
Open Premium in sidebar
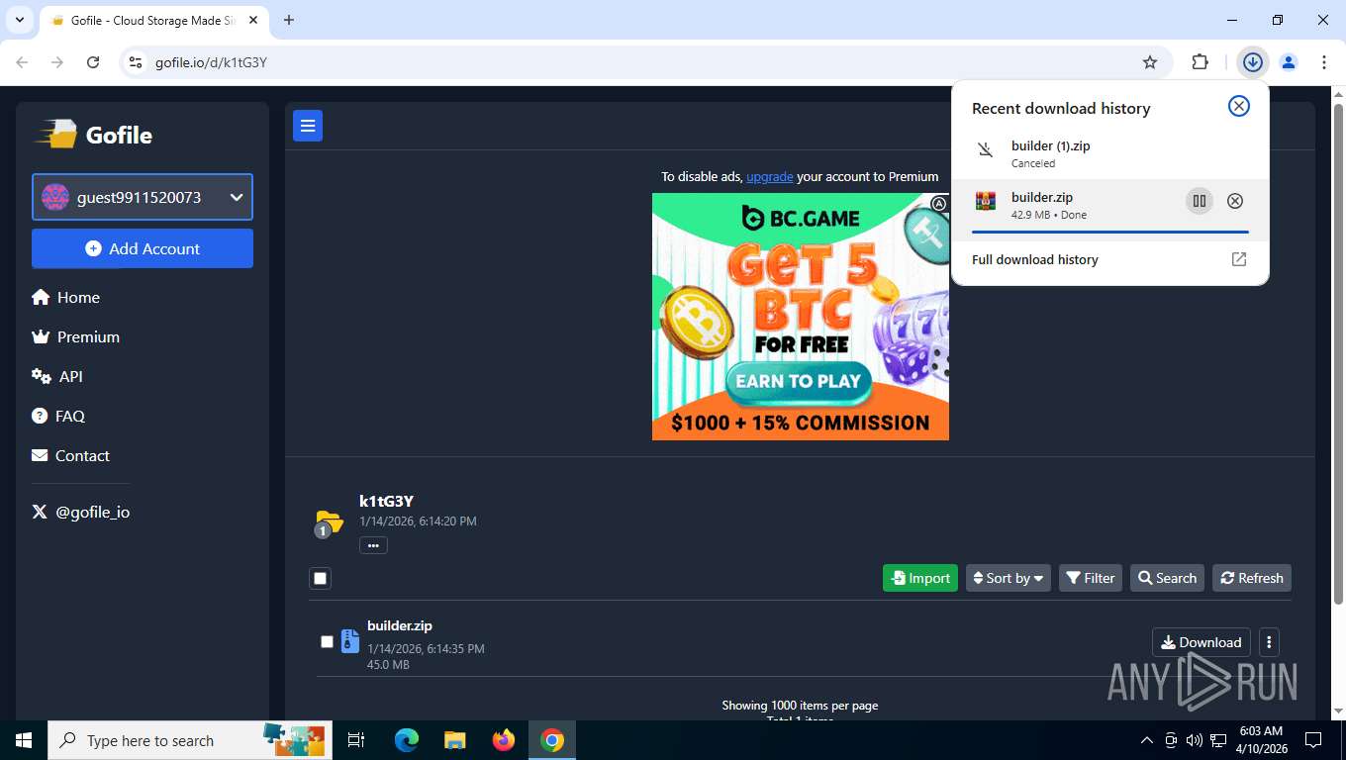pyautogui.click(x=76, y=336)
